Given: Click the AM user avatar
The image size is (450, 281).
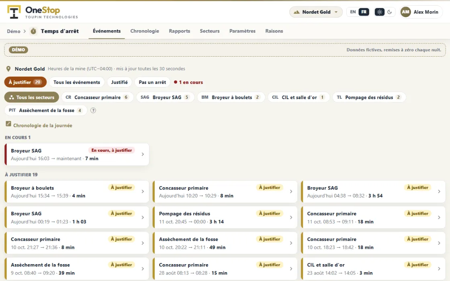Looking at the screenshot, I should [405, 12].
